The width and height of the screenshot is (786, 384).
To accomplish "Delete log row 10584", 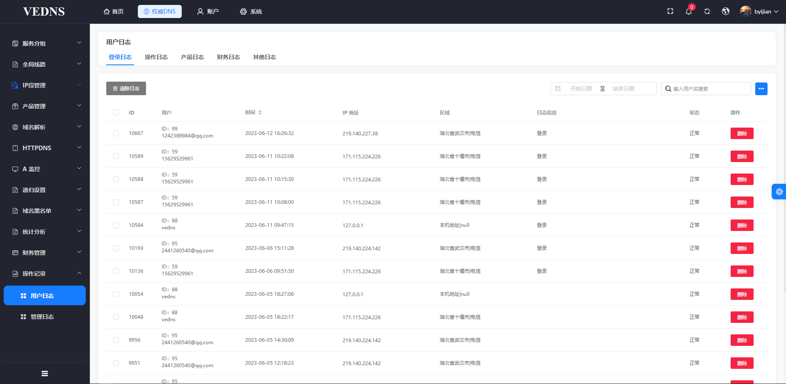I will tap(742, 225).
